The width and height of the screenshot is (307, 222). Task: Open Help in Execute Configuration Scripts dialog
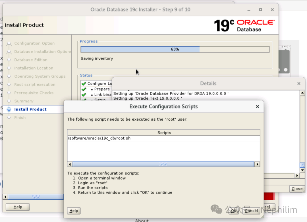74,211
